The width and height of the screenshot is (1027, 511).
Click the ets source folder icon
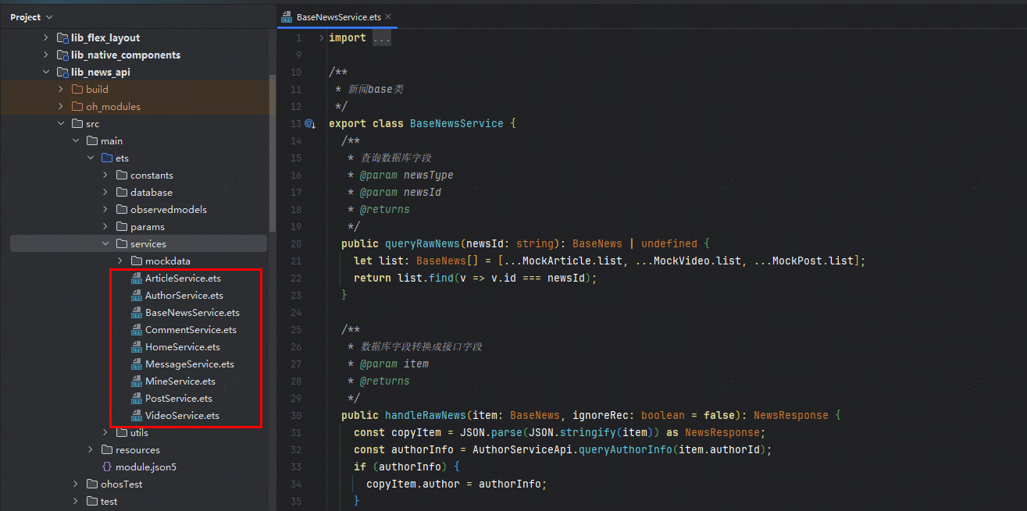click(x=106, y=158)
